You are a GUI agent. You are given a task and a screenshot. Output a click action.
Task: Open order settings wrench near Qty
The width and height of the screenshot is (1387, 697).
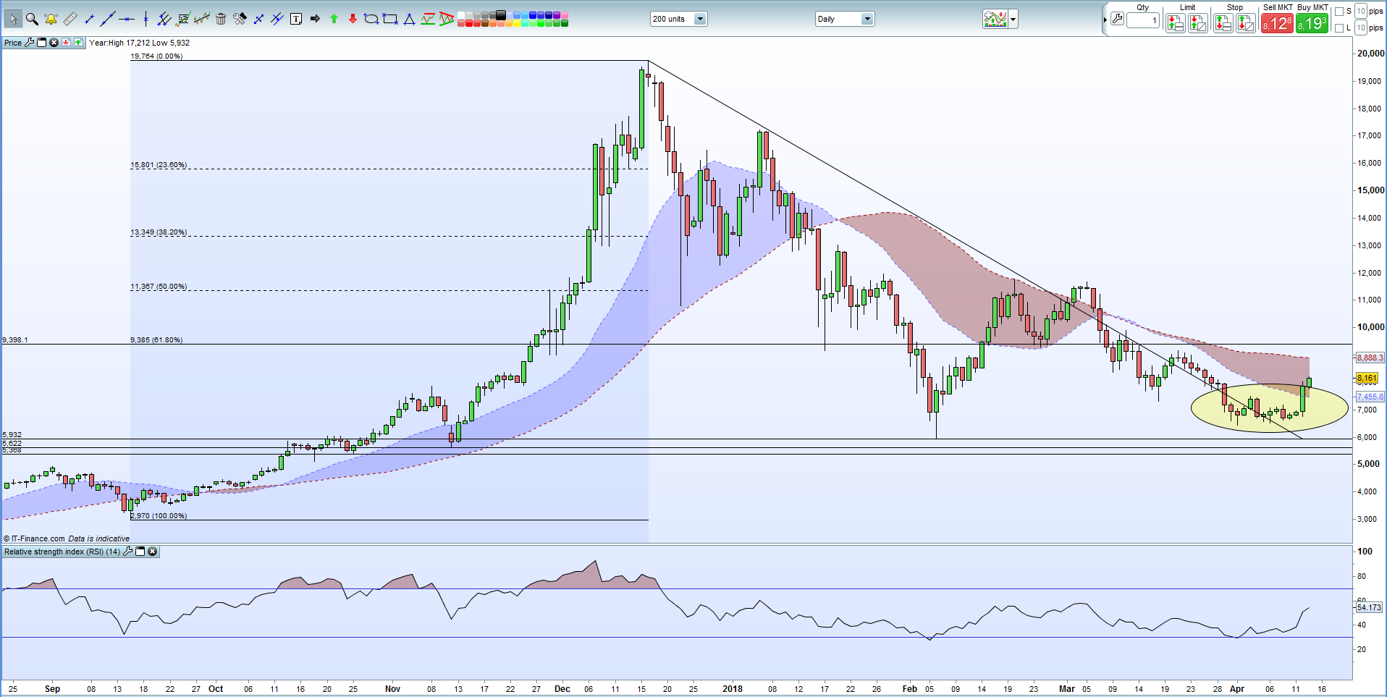pos(1117,19)
